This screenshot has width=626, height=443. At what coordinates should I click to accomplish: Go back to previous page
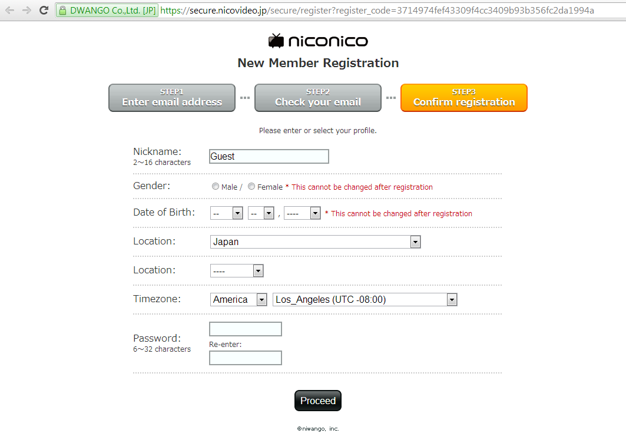[x=9, y=11]
